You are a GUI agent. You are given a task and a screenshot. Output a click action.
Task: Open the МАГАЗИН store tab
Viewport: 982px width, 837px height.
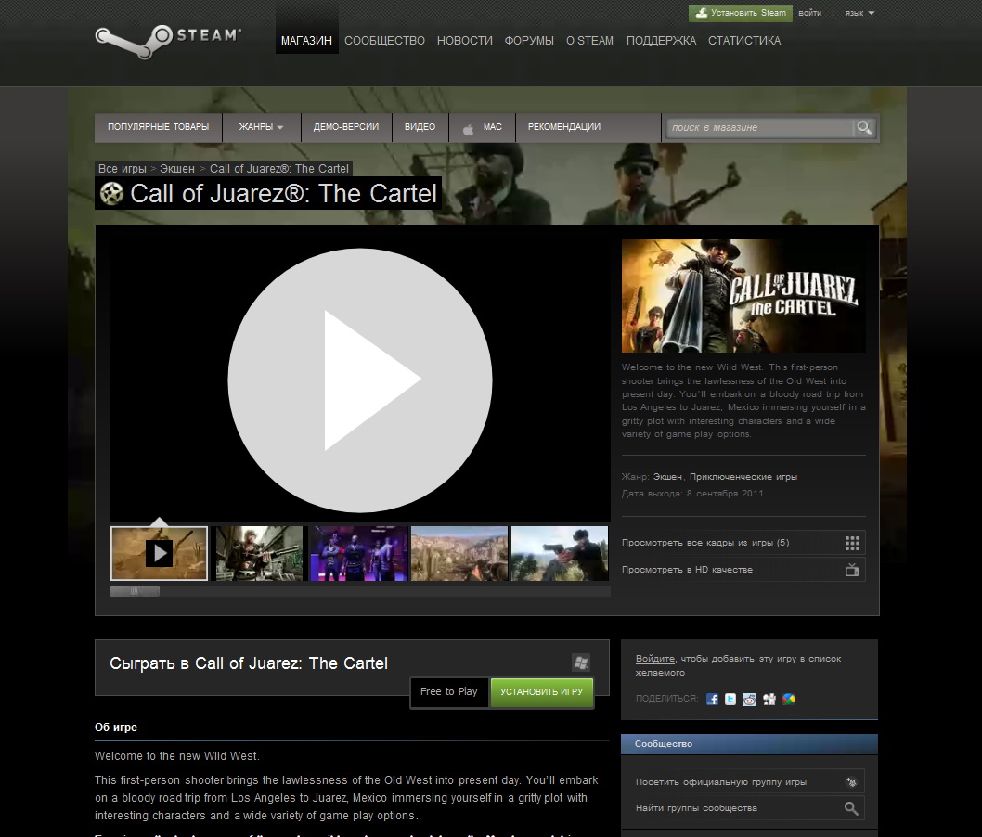(x=307, y=41)
